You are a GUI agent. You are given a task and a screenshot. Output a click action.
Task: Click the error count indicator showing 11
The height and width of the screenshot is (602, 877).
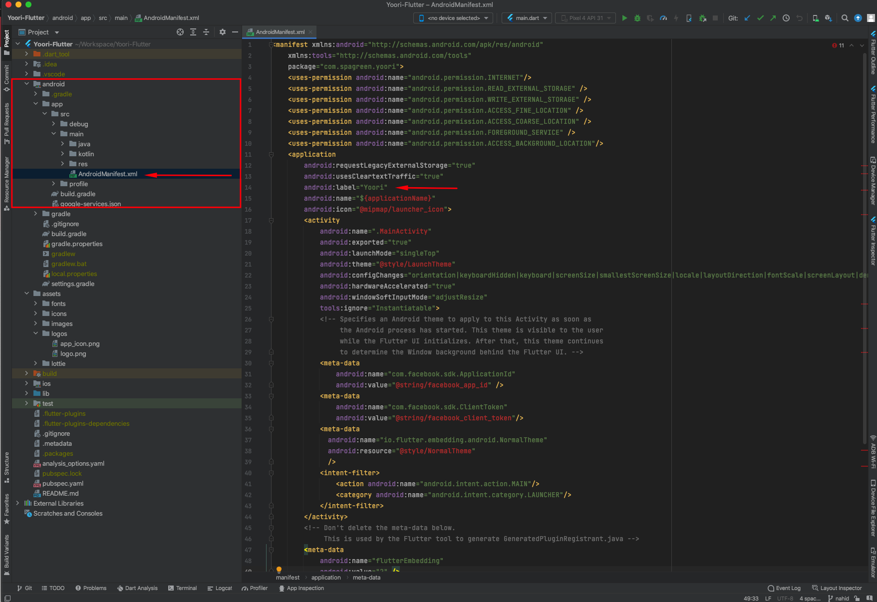point(838,45)
